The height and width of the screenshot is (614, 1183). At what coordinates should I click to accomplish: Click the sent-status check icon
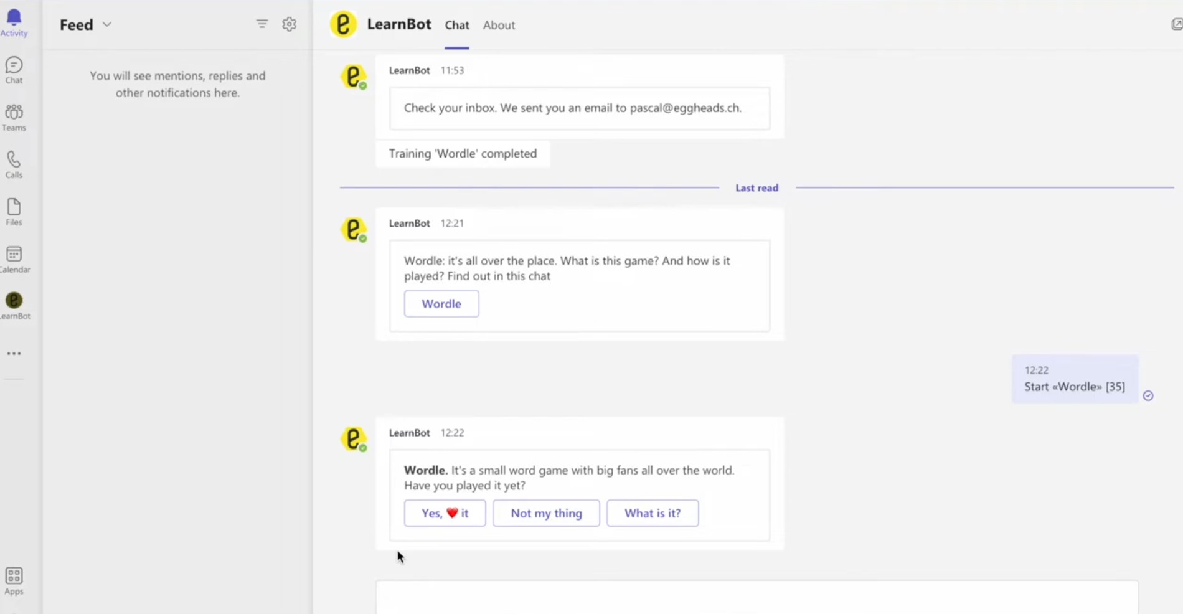pyautogui.click(x=1148, y=396)
